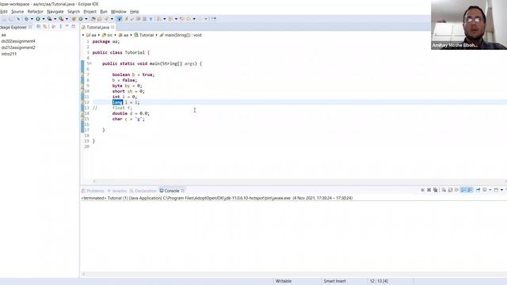The image size is (507, 285).
Task: Click the External Tools run icon
Action: tap(61, 19)
